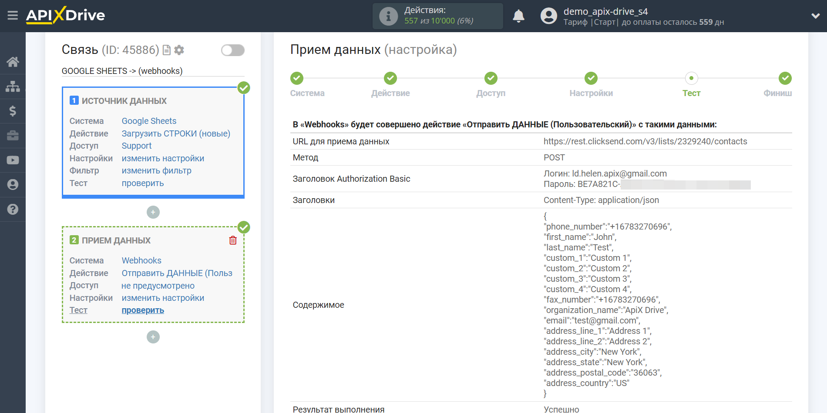Click Webhooks system link
Image resolution: width=827 pixels, height=413 pixels.
pos(141,260)
